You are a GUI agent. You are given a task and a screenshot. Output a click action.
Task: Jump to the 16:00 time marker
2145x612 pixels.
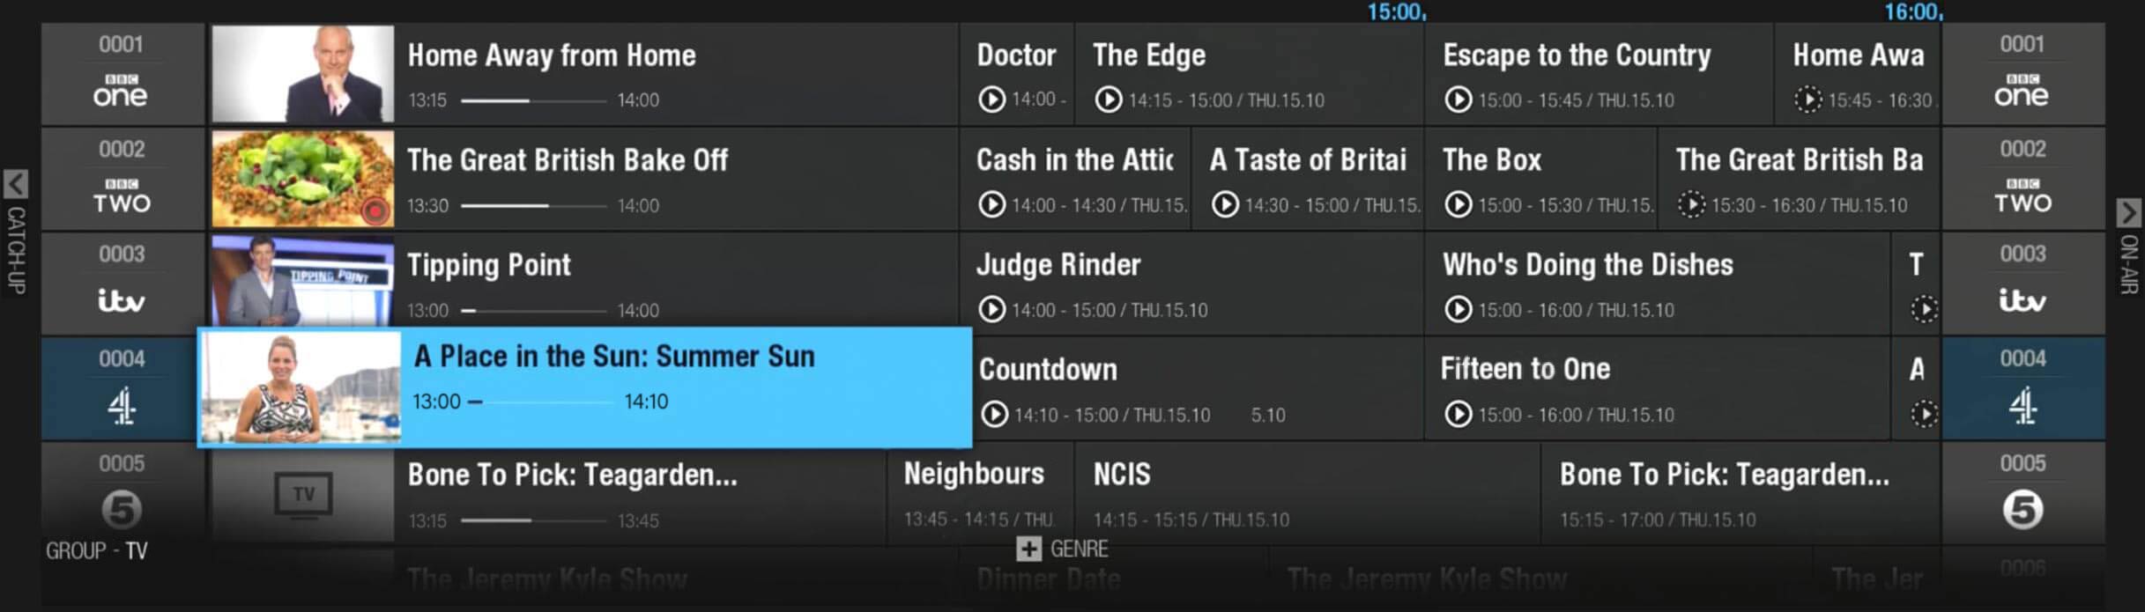[x=1911, y=12]
